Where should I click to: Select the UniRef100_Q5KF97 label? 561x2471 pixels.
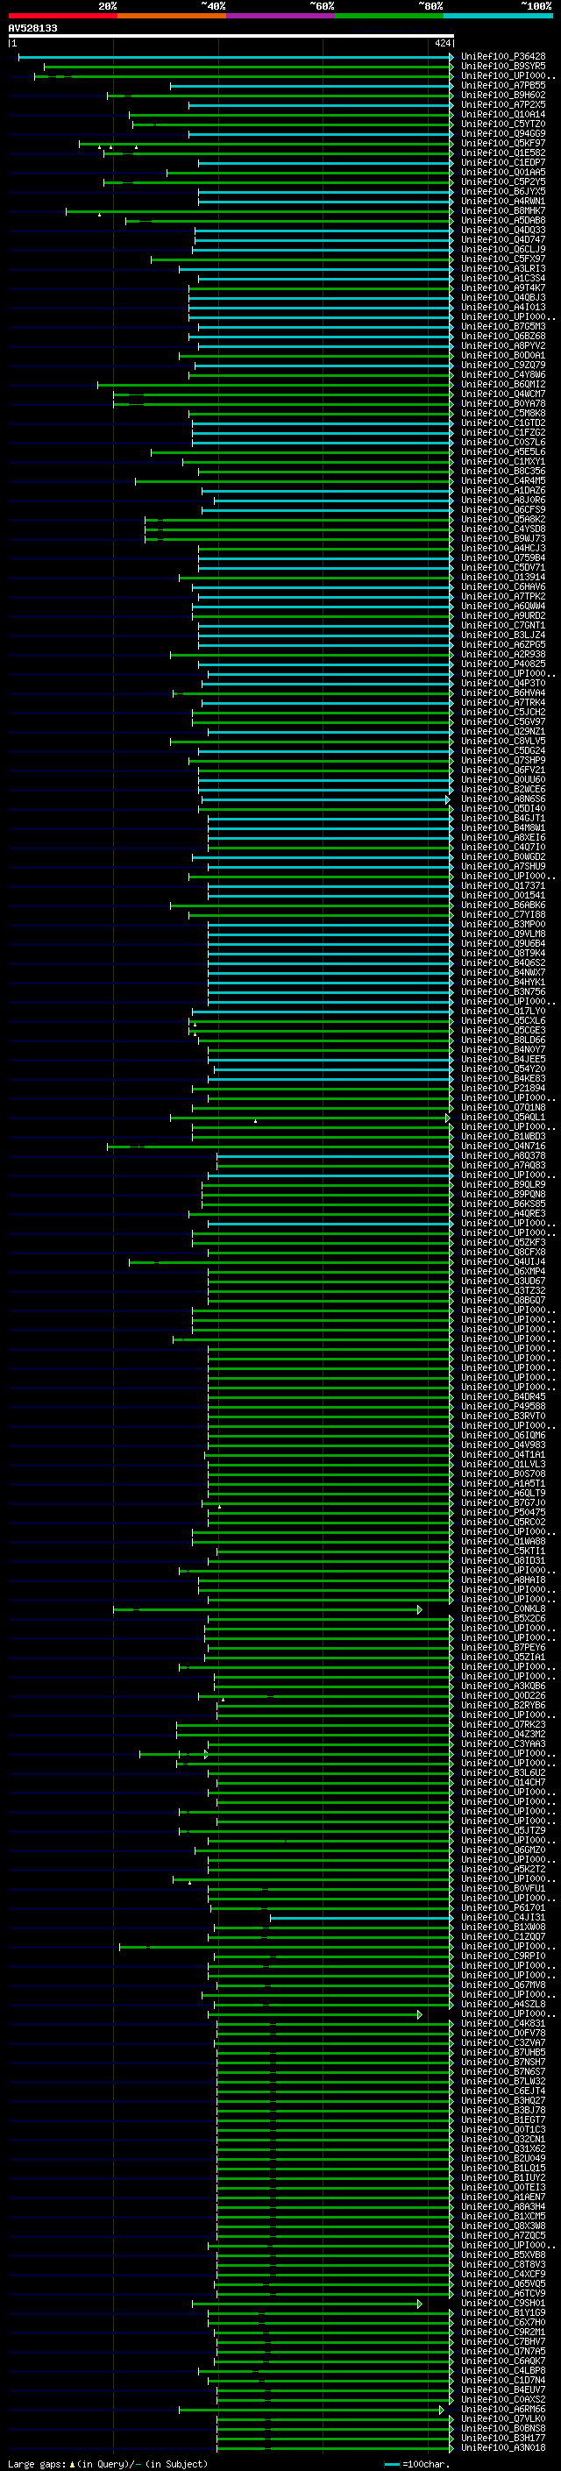pyautogui.click(x=503, y=144)
